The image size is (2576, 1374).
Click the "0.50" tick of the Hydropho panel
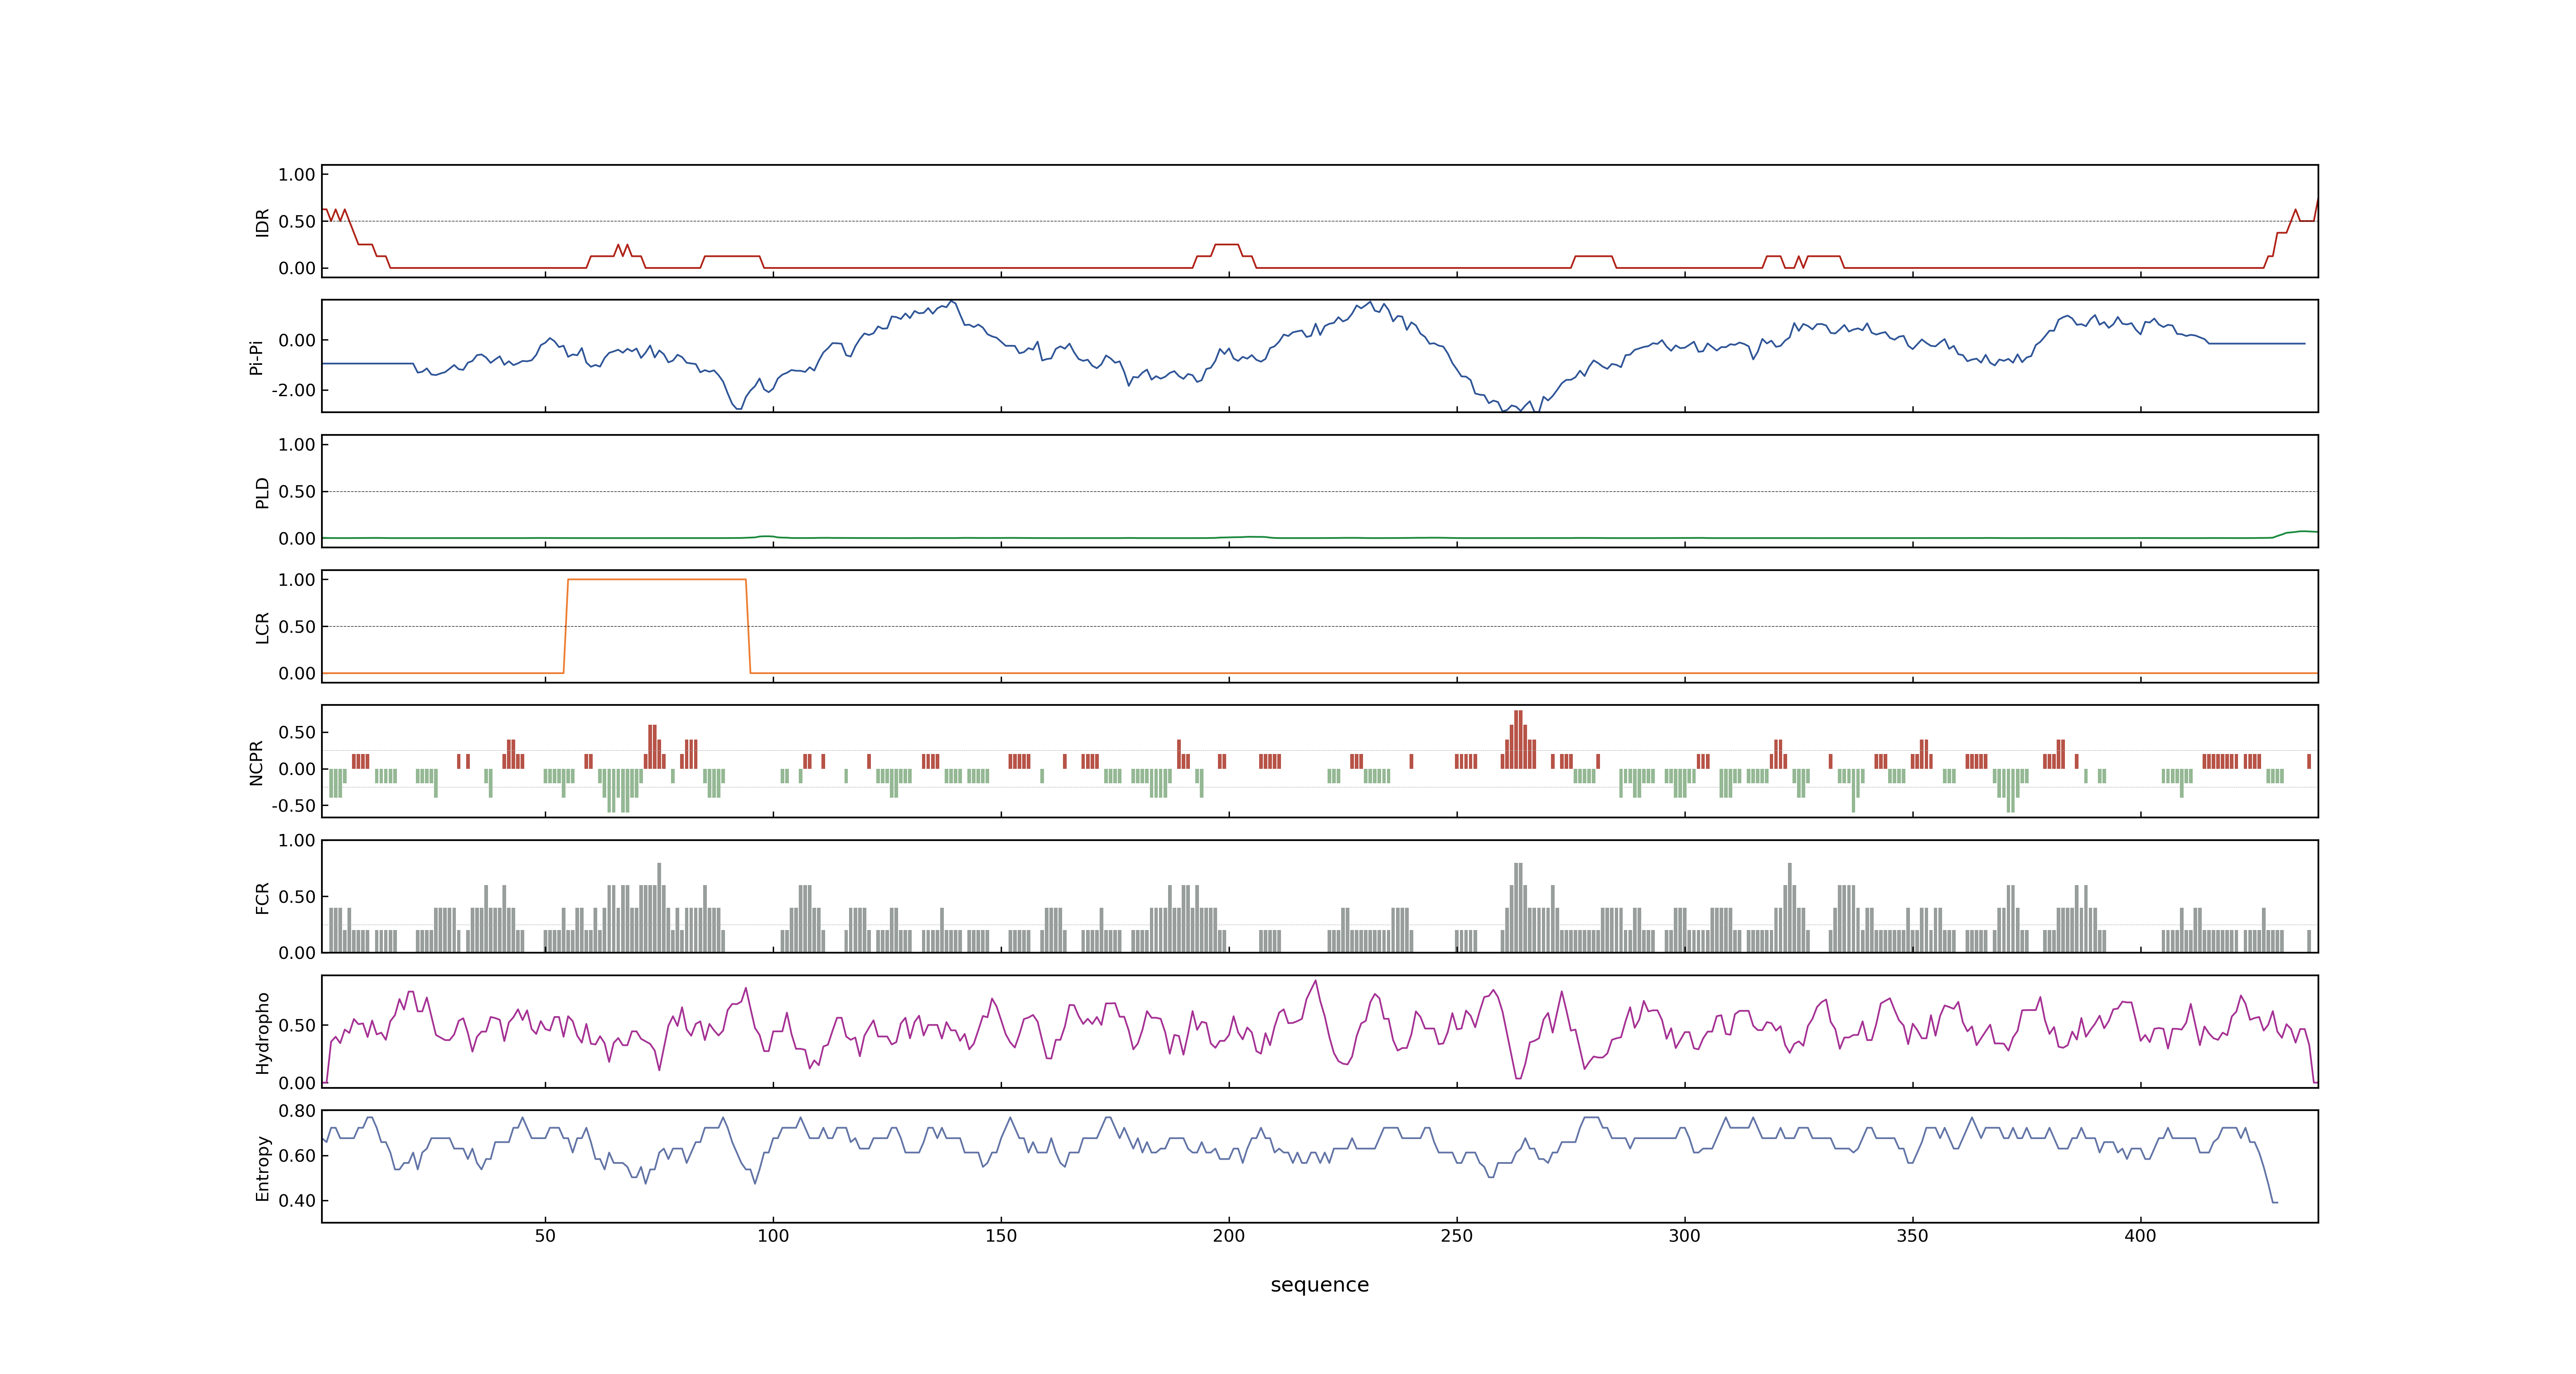297,1026
